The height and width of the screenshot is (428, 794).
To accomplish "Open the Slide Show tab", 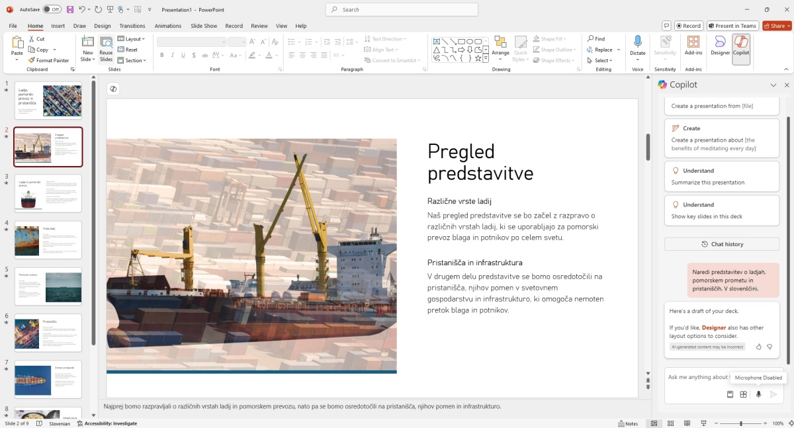I will click(204, 26).
